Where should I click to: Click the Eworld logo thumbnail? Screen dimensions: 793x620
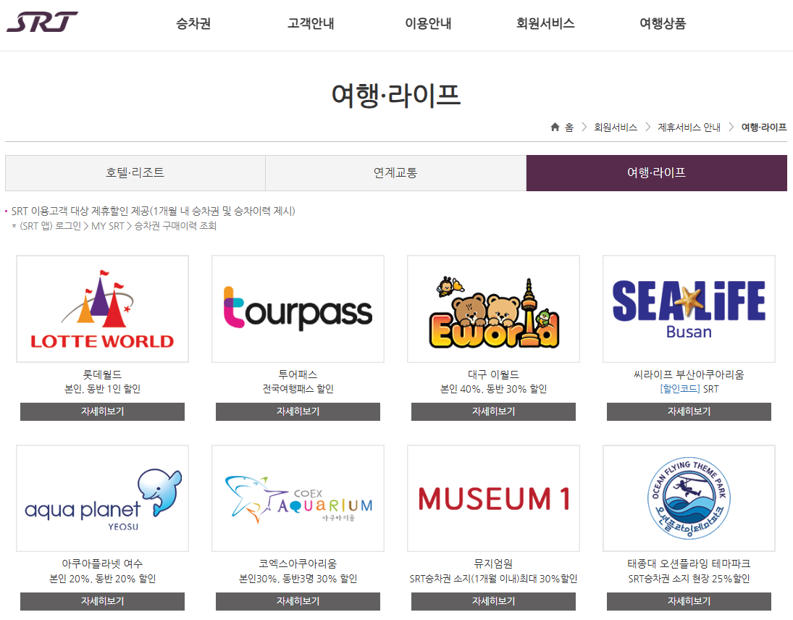point(493,309)
